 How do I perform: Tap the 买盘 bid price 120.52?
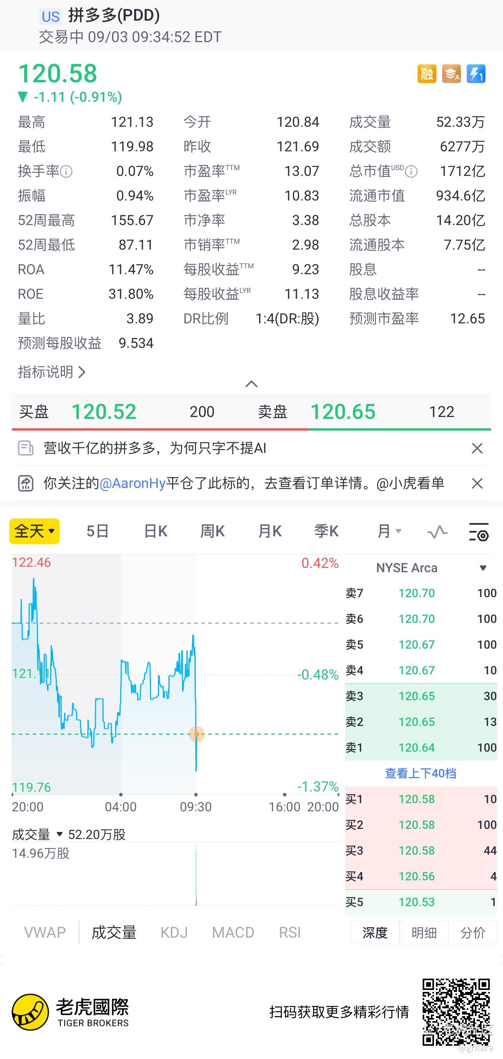[x=104, y=412]
